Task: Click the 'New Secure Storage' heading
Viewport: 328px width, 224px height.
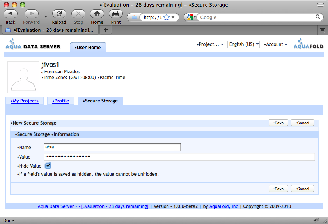Action: tap(34, 123)
